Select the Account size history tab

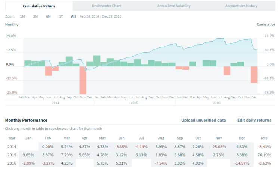coord(241,6)
